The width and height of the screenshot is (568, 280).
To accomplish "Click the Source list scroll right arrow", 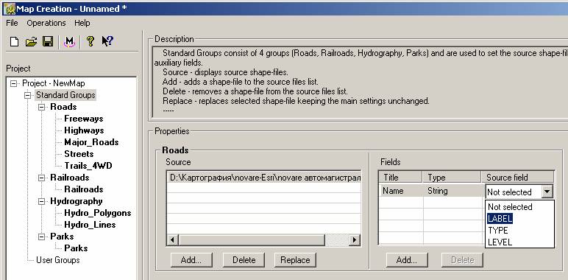I will (x=355, y=239).
